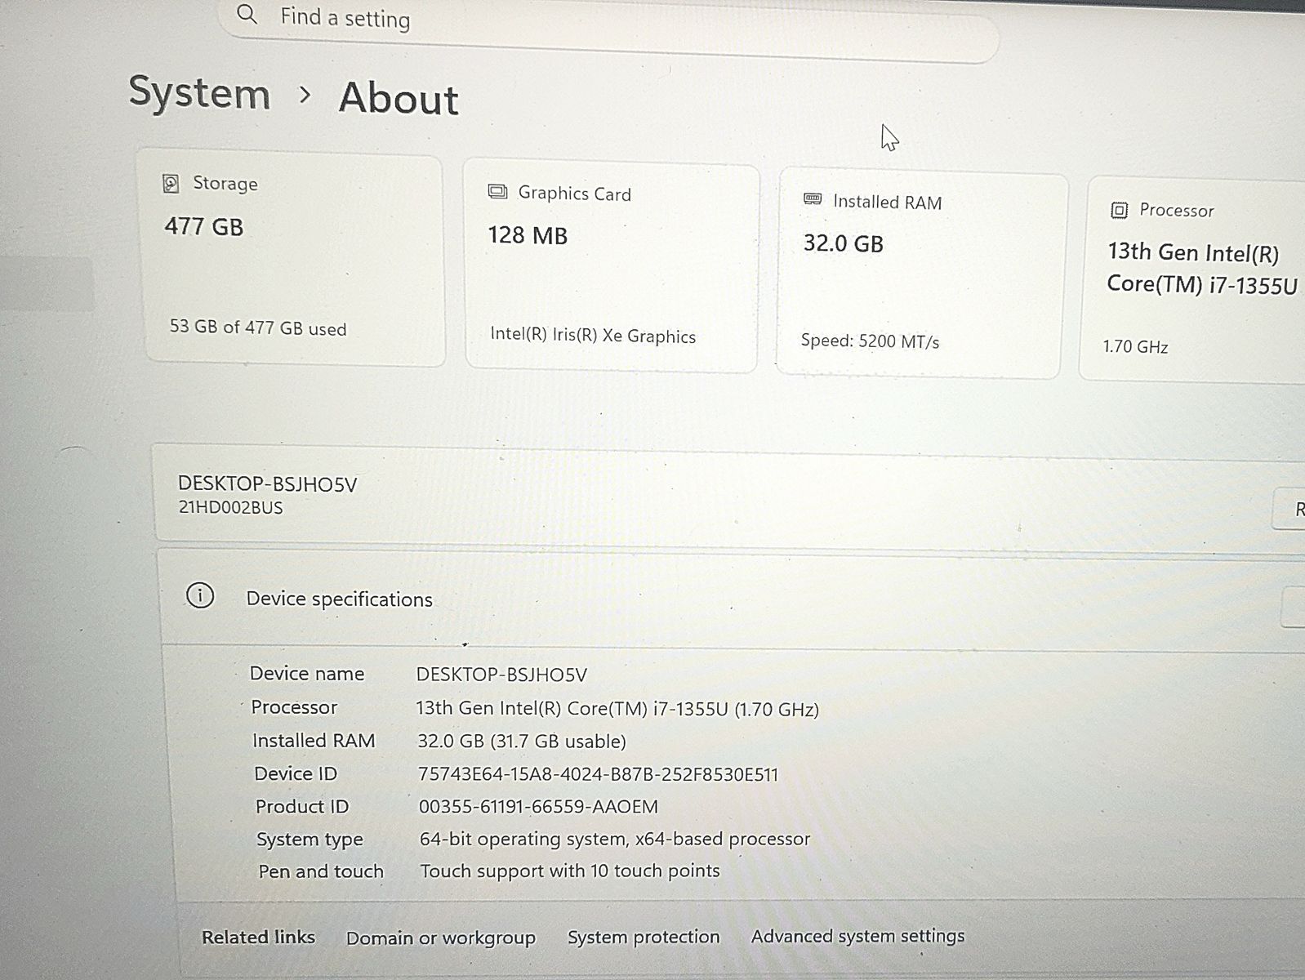Click the RAM speed 5200 MT/s text
This screenshot has width=1305, height=980.
pyautogui.click(x=870, y=341)
